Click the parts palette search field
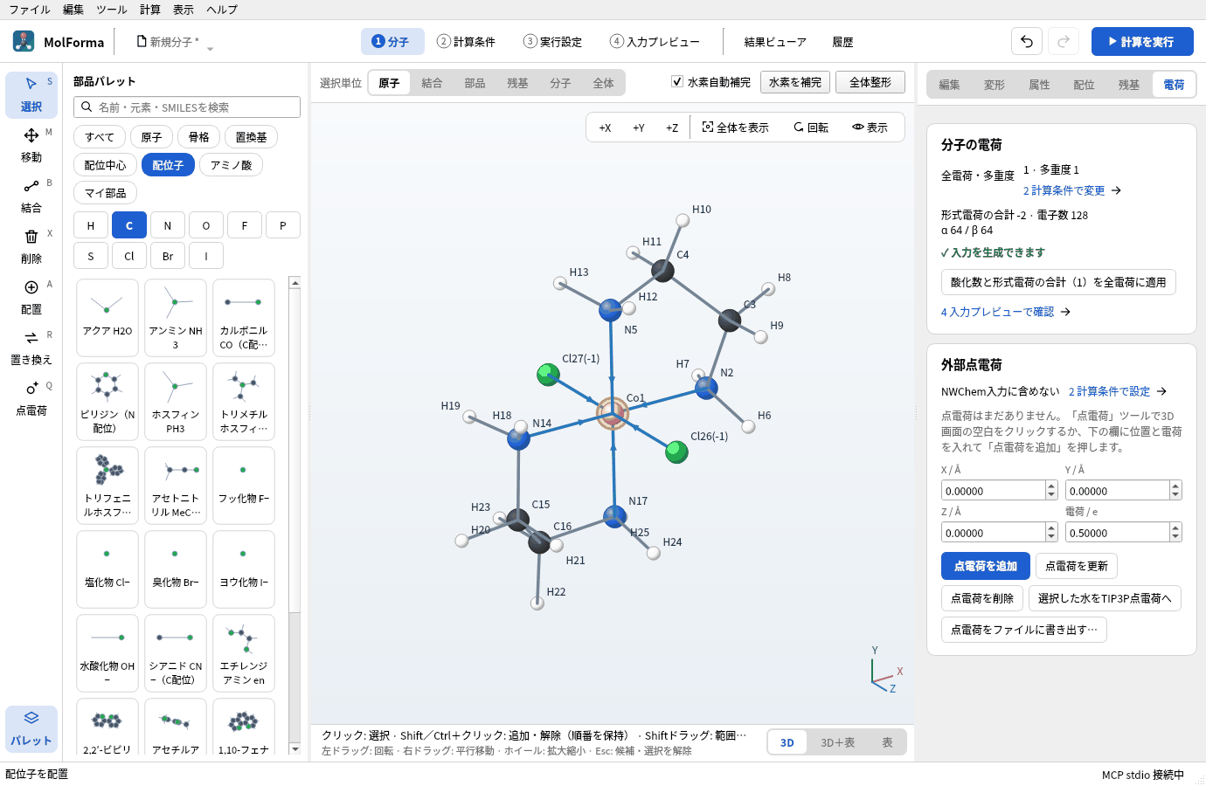Viewport: 1206px width, 786px height. point(187,107)
